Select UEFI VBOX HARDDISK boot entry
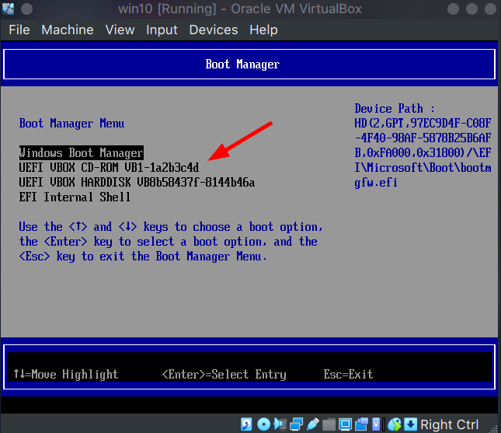501x433 pixels. pos(137,182)
